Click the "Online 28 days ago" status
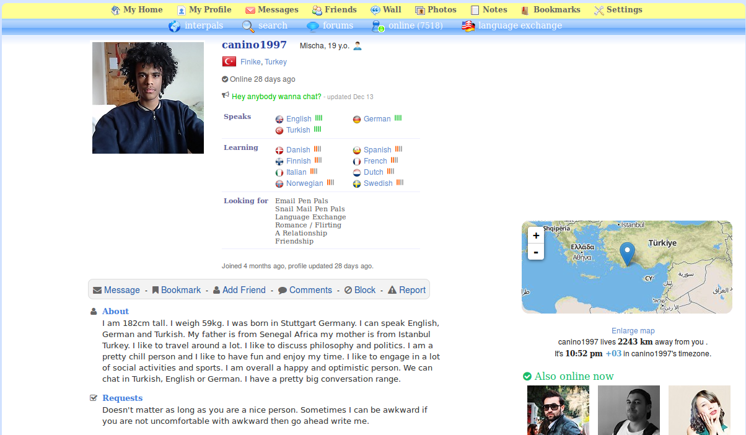The image size is (746, 435). pyautogui.click(x=263, y=79)
